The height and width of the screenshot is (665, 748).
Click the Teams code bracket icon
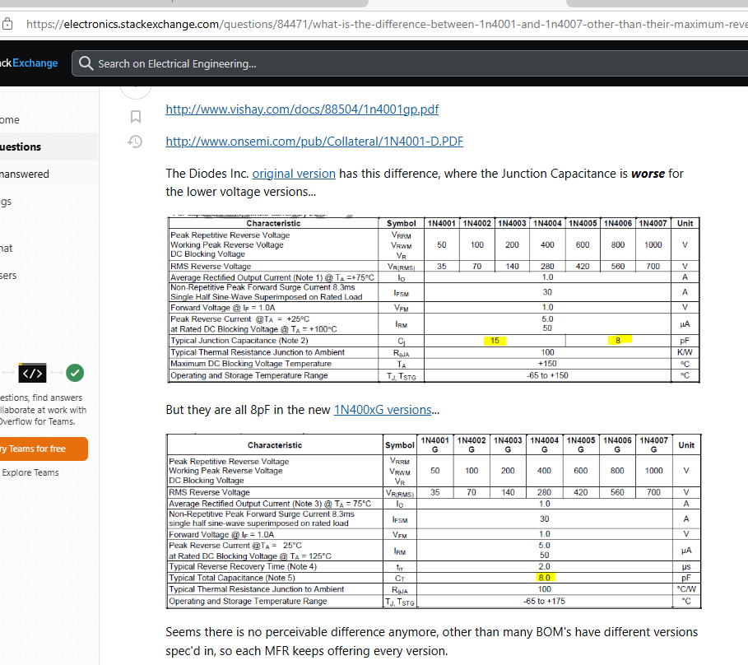(x=32, y=374)
